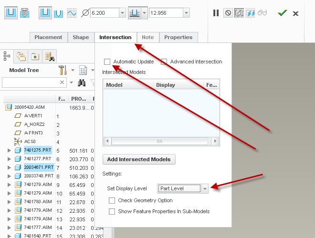The image size is (315, 238).
Task: Expand the 7401275.PRT tree node
Action: [9, 150]
